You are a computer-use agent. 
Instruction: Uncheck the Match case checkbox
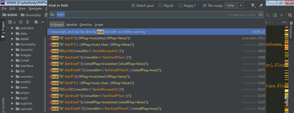[133, 5]
